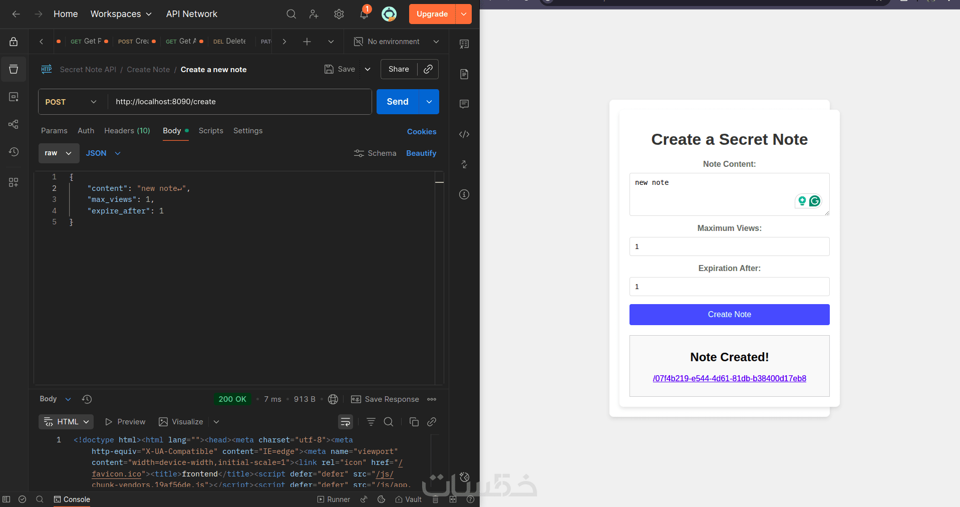Open the Send options dropdown arrow
The image size is (960, 507).
coord(429,102)
